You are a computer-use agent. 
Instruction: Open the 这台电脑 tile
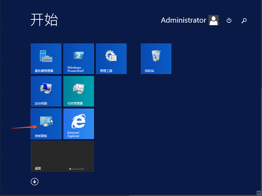pos(46,91)
